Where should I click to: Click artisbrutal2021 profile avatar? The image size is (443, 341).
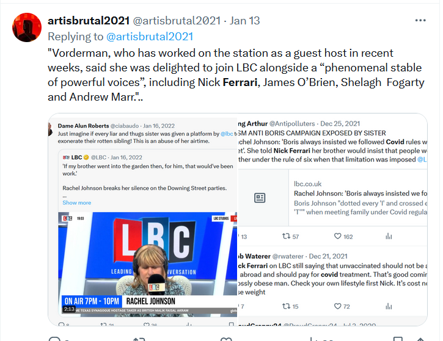[27, 27]
